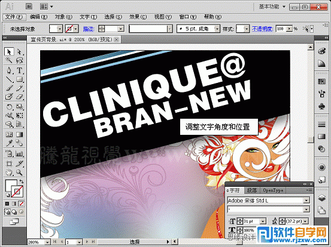Screen dimensions: 331x247
Task: Switch to the 段落 panel tab
Action: point(252,190)
